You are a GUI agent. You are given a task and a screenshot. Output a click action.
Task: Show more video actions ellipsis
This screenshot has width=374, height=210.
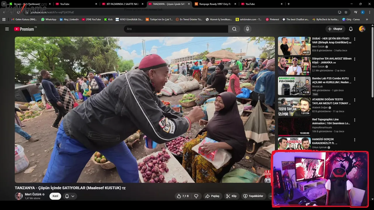(x=271, y=196)
